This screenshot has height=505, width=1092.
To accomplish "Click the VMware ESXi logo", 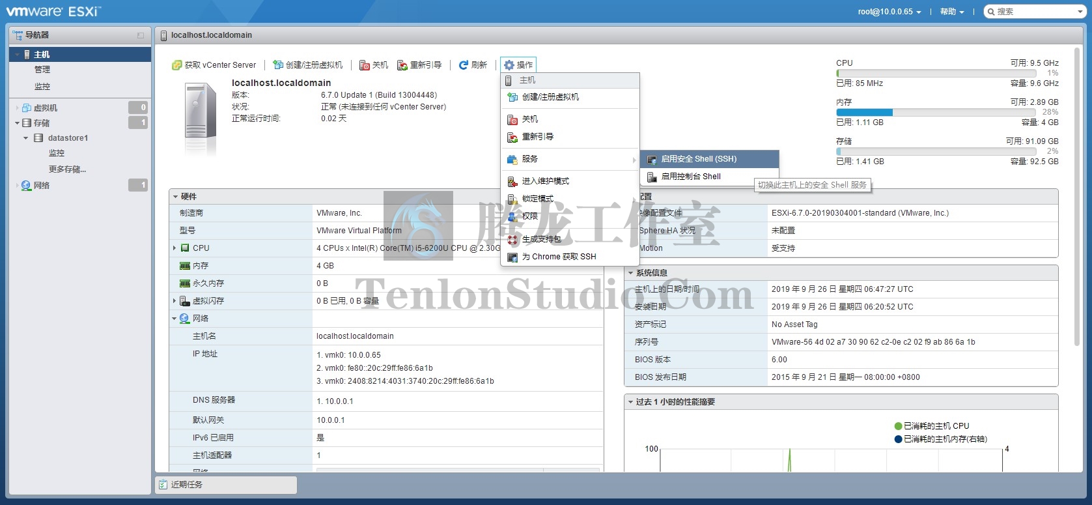I will [53, 11].
